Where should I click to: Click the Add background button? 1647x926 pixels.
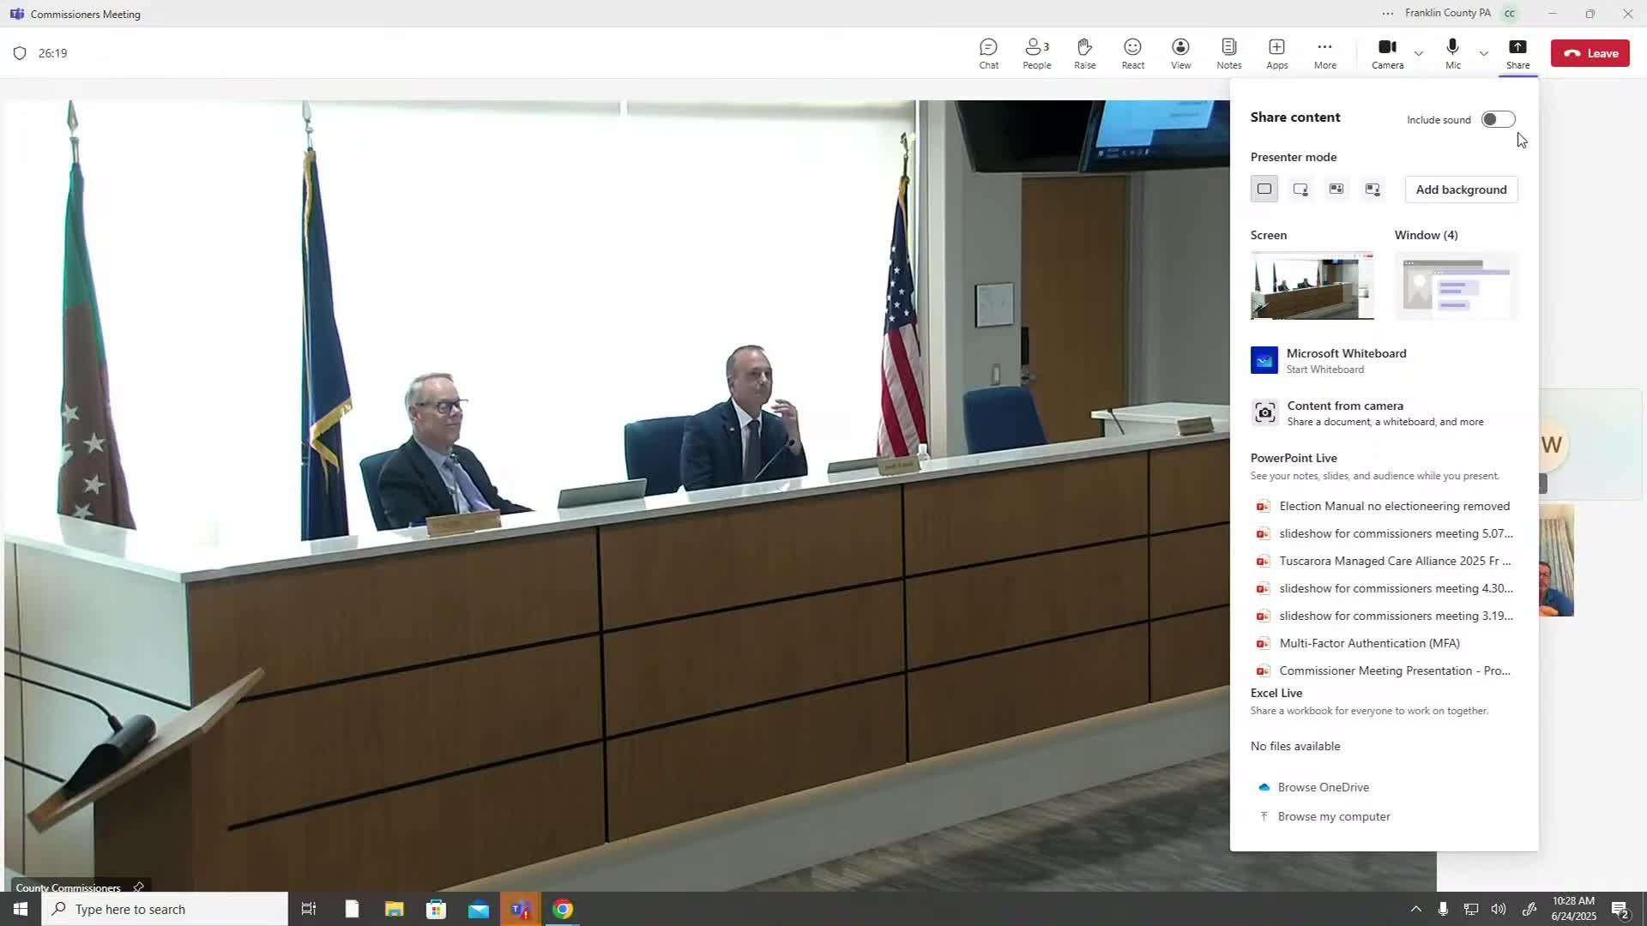1461,189
